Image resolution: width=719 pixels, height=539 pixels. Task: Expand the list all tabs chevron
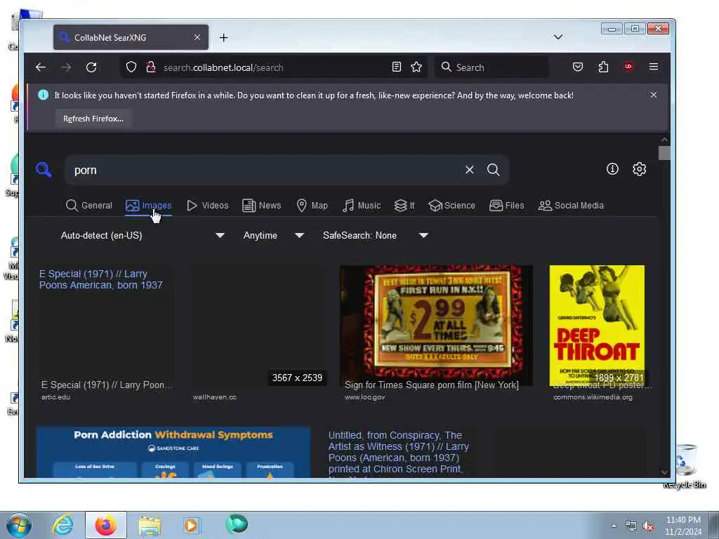click(x=558, y=37)
